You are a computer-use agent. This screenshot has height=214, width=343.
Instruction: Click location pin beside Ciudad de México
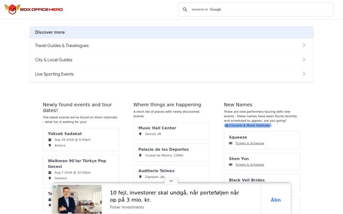pyautogui.click(x=140, y=155)
